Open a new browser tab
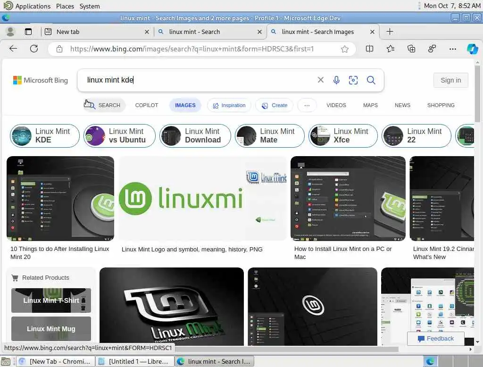This screenshot has height=367, width=483. (x=390, y=32)
